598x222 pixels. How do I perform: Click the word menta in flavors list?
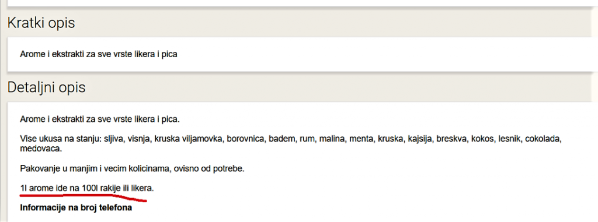pyautogui.click(x=360, y=139)
